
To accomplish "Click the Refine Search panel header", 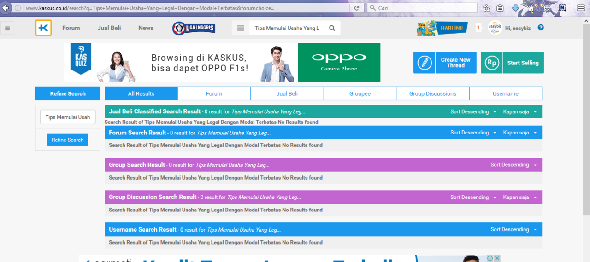I will click(68, 93).
